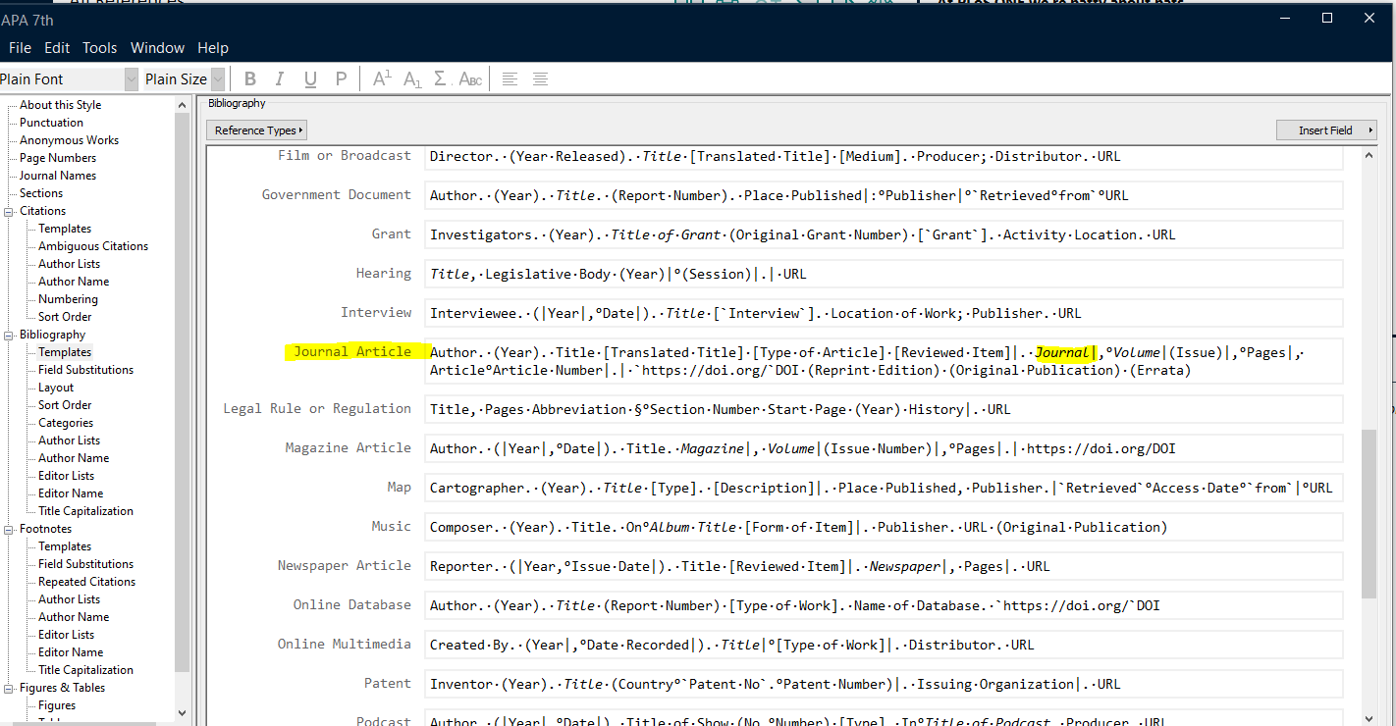Collapse the Footnotes tree node
The image size is (1396, 726).
pyautogui.click(x=10, y=529)
